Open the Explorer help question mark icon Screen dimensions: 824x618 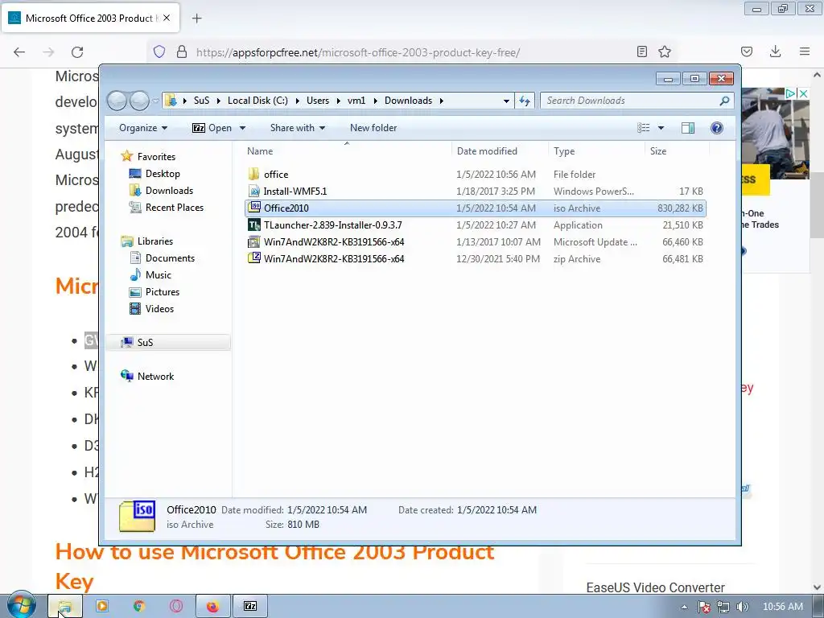click(717, 128)
